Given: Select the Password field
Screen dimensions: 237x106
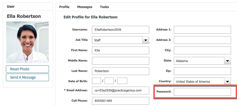Looking at the screenshot, I should pyautogui.click(x=202, y=92).
